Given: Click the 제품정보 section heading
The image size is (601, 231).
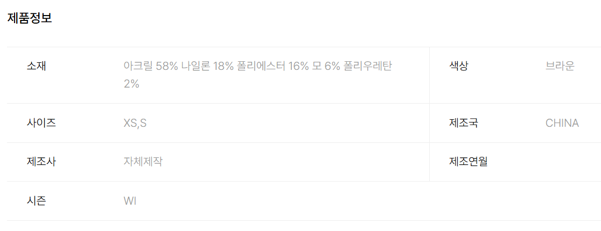Looking at the screenshot, I should 30,18.
